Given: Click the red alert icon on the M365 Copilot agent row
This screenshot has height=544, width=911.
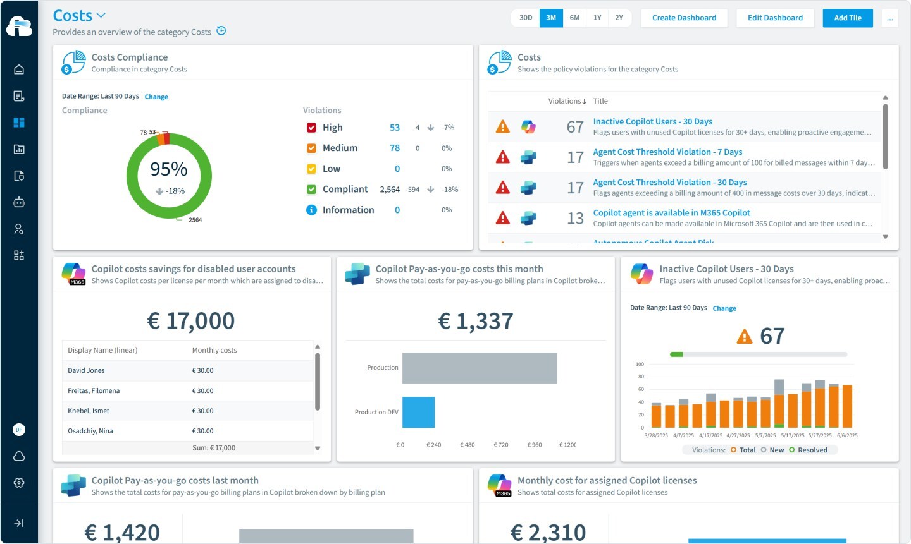Looking at the screenshot, I should pos(503,218).
